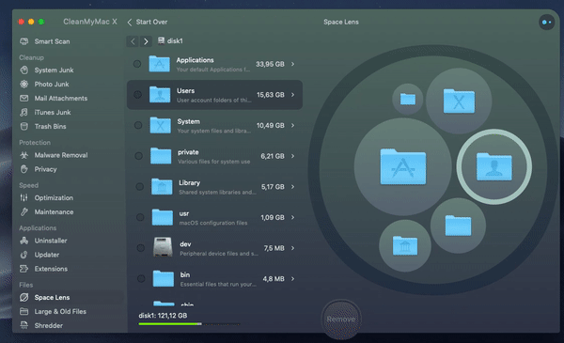Select System X bubble in disk map

pos(459,101)
